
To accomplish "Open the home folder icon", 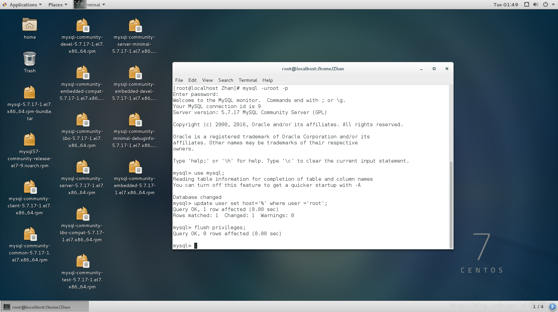I will tap(30, 25).
